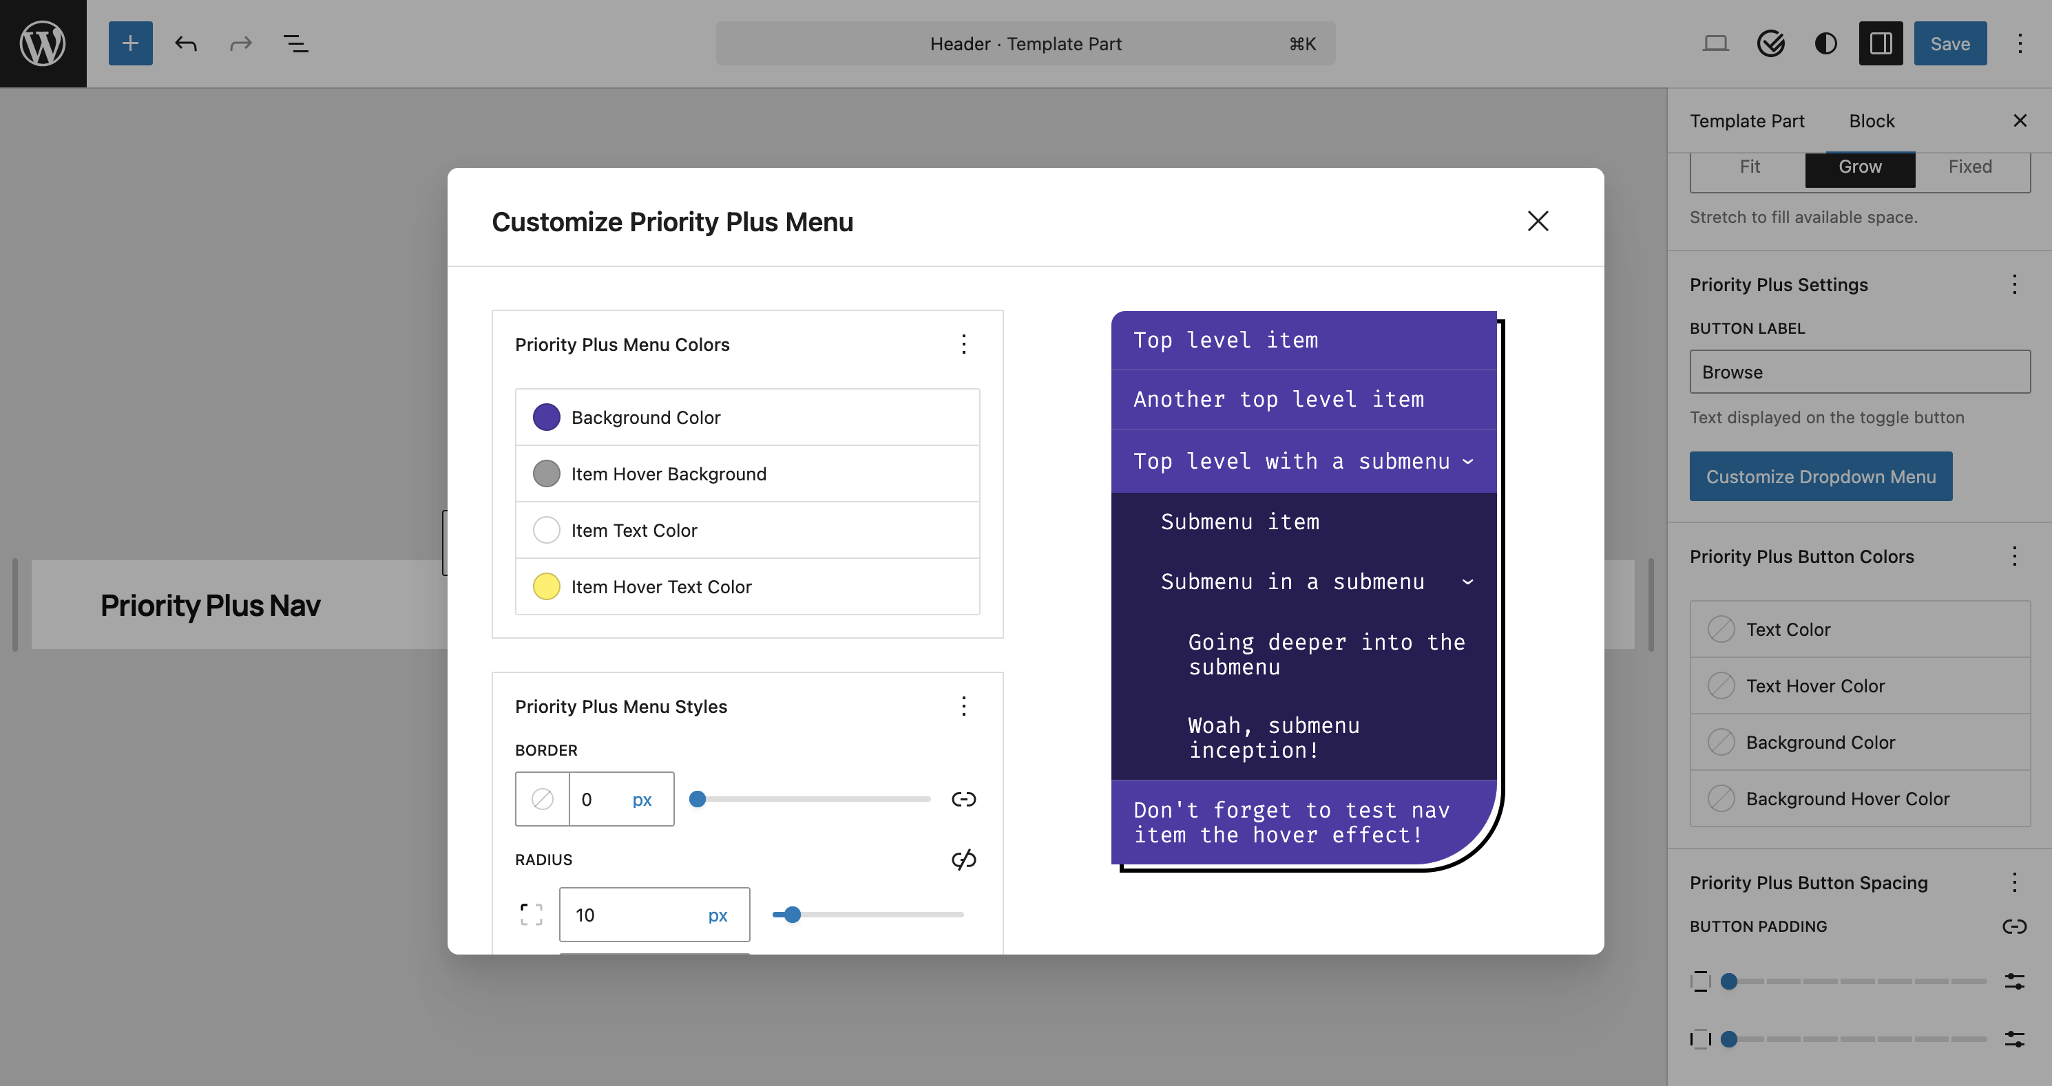Open the document overview list icon
The width and height of the screenshot is (2052, 1086).
(295, 43)
